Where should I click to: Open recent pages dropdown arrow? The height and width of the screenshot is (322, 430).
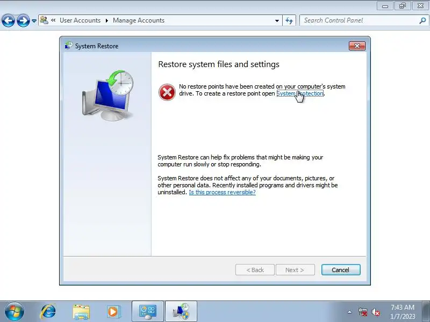point(34,21)
